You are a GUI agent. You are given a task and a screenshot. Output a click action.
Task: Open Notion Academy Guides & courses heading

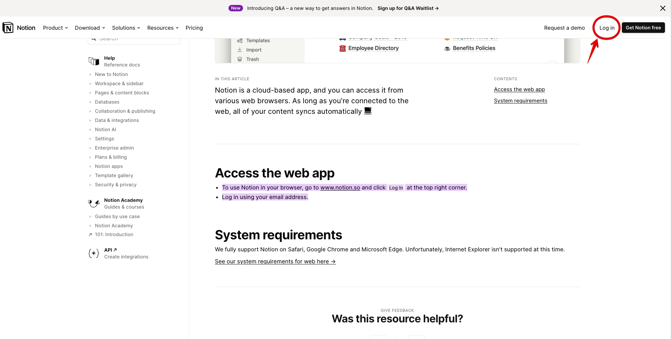coord(124,203)
